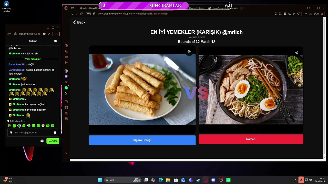The image size is (328, 184).
Task: Open GX settings at sidebar bottom
Action: point(66,153)
